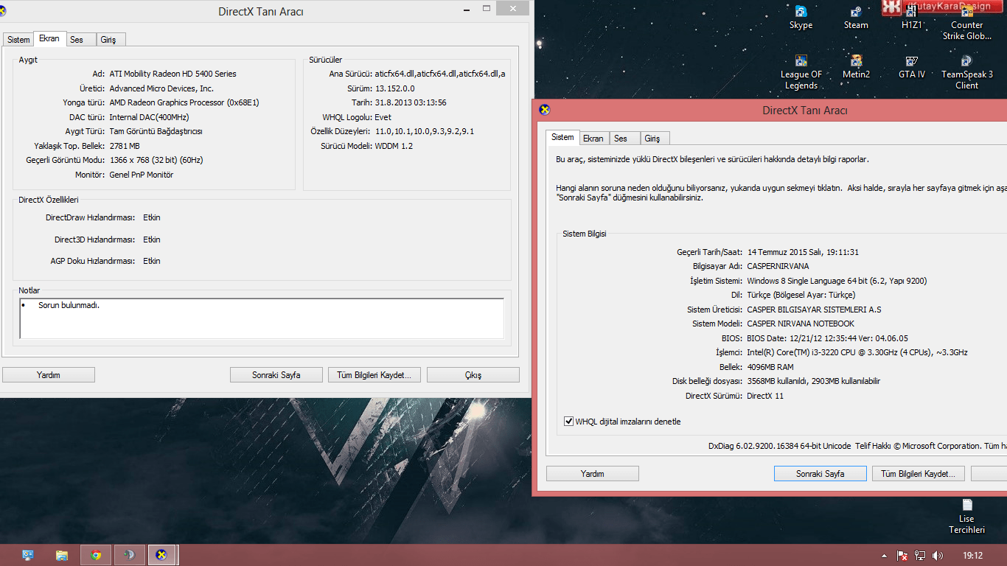Select the Lise Tercihleri document icon
Screen dimensions: 1007x566
click(966, 517)
